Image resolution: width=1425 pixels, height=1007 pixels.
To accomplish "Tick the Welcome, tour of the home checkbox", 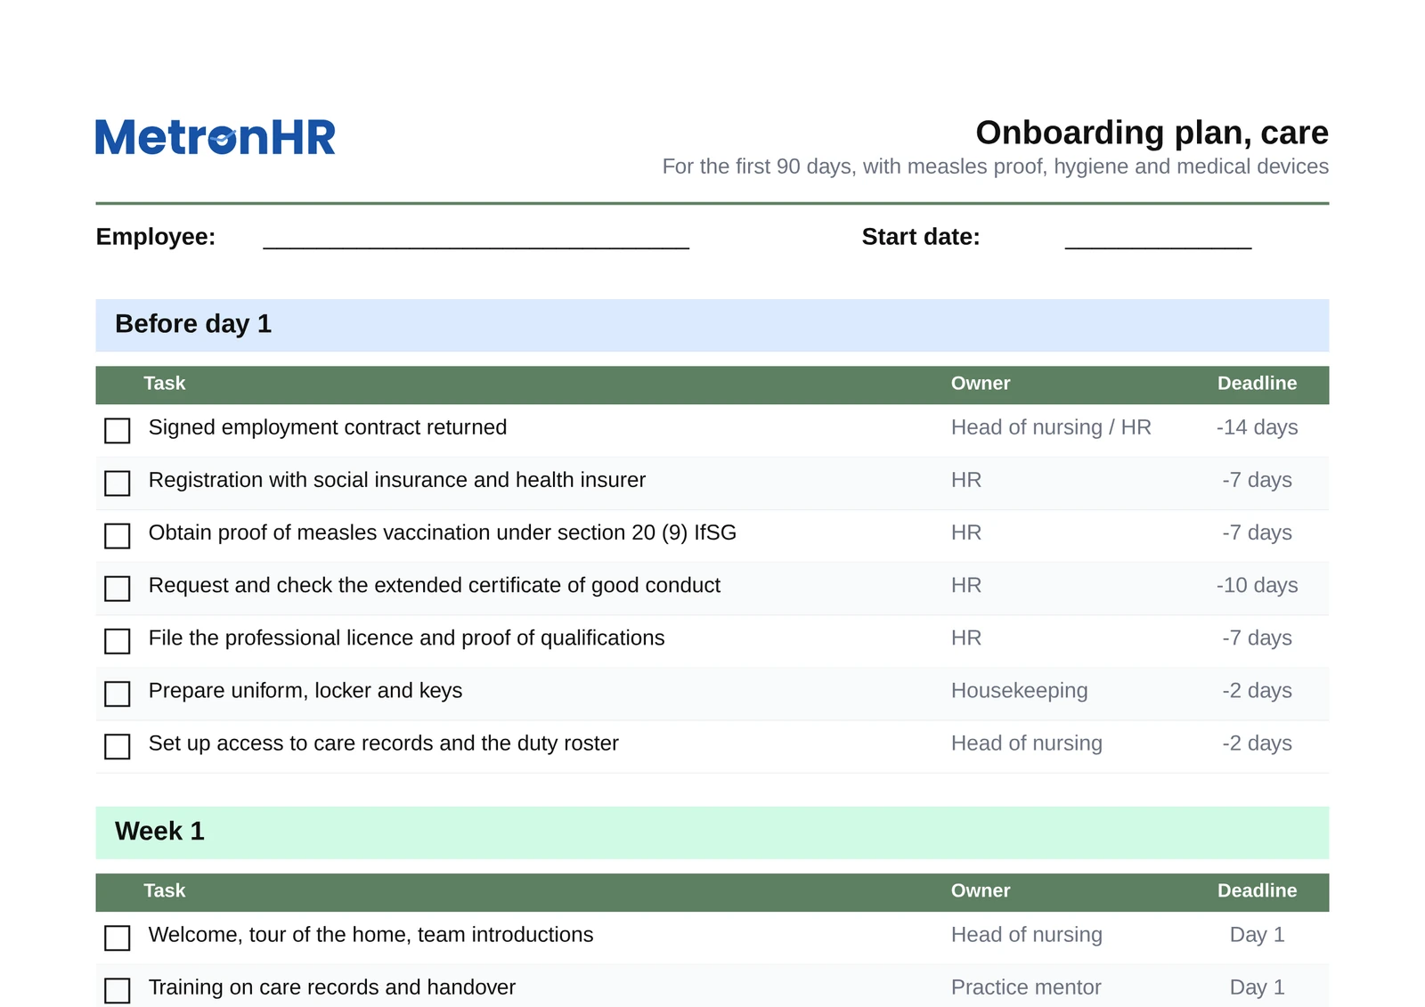I will pos(118,938).
